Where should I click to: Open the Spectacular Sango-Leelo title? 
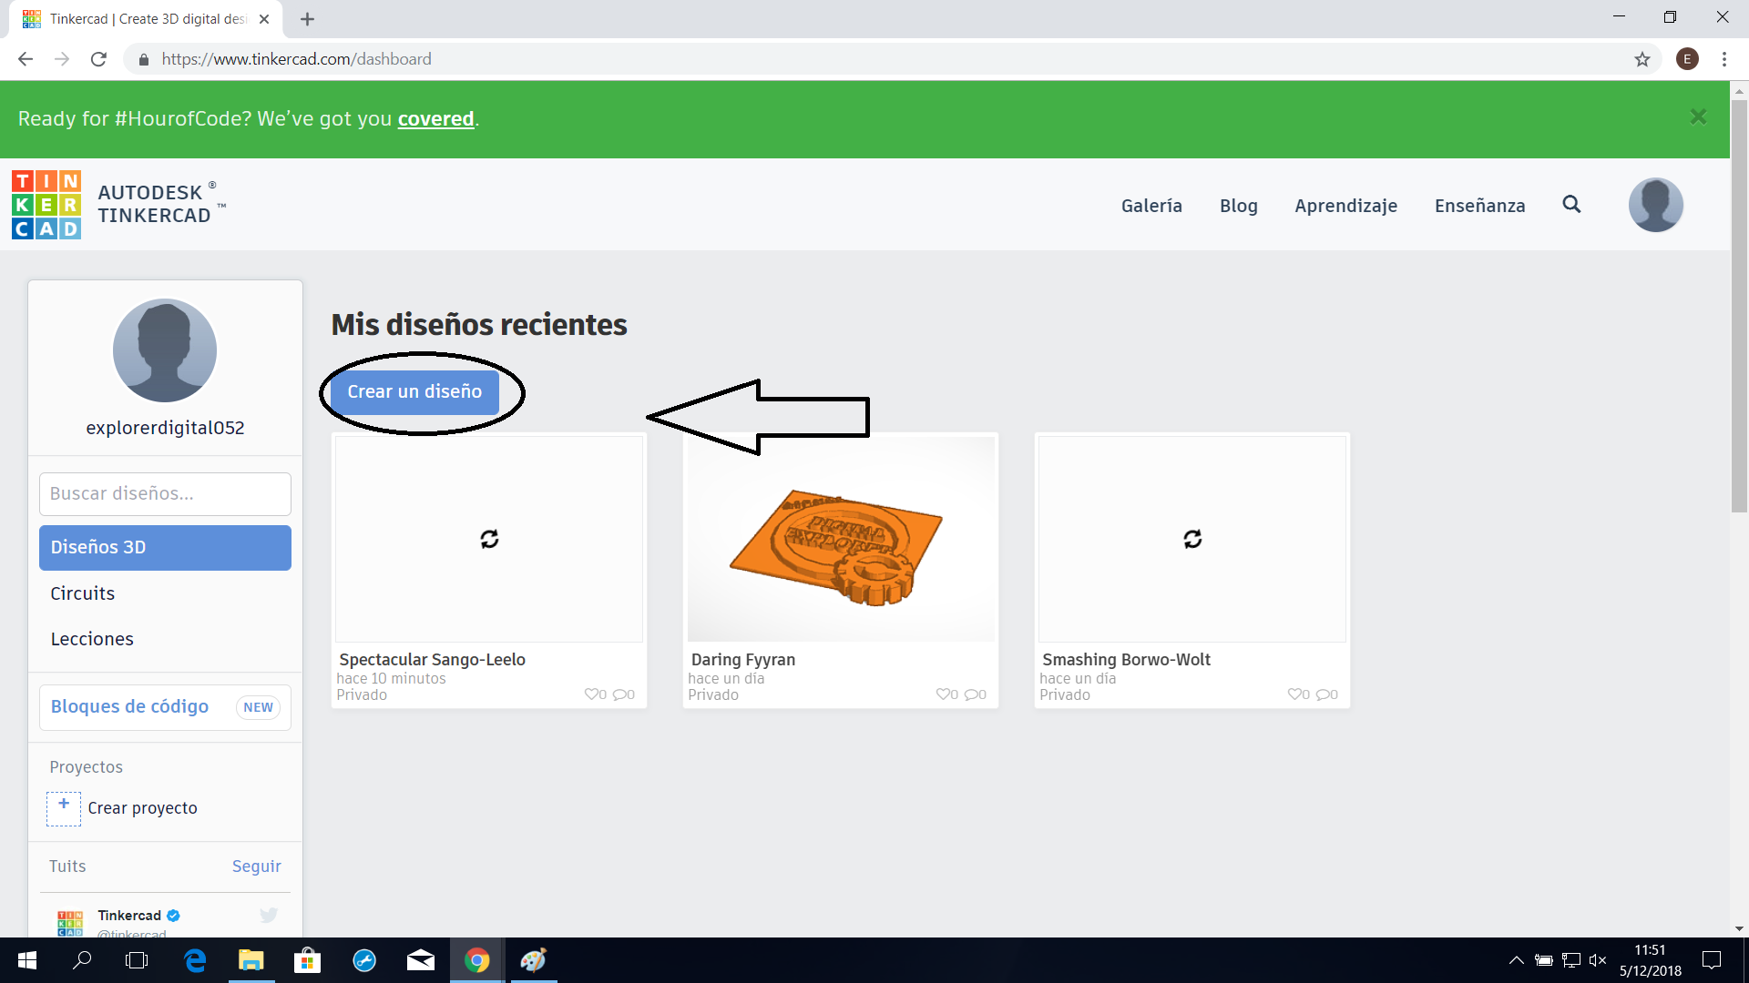pyautogui.click(x=432, y=660)
